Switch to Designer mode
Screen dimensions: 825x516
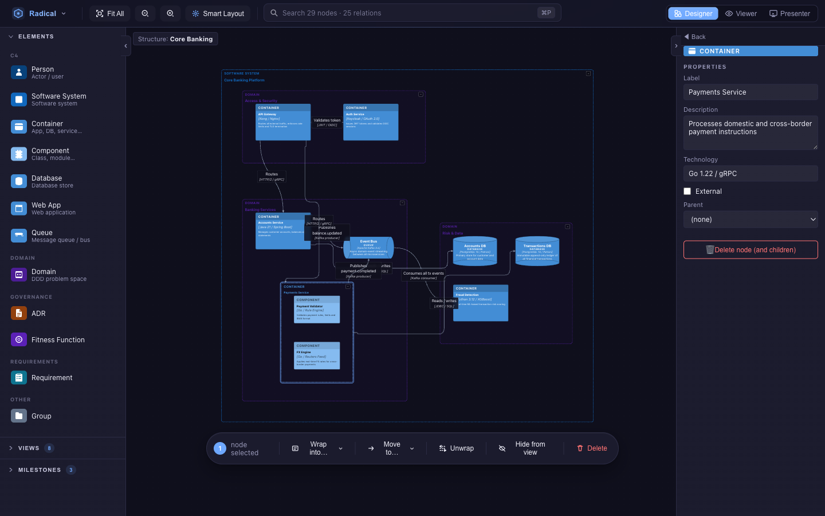[693, 13]
